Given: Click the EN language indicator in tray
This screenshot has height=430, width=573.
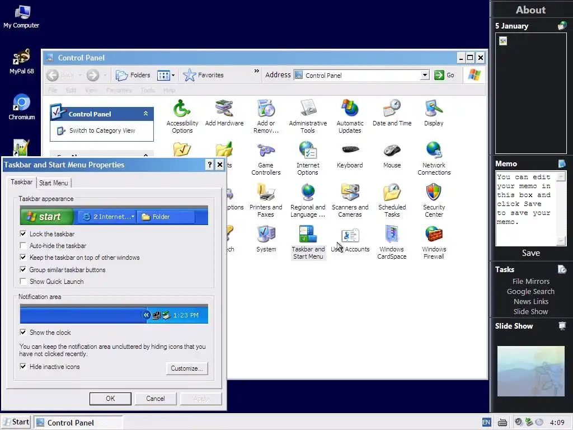Looking at the screenshot, I should (486, 422).
